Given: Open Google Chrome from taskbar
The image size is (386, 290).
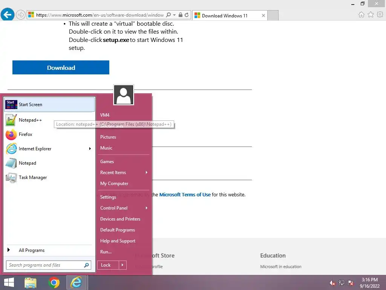Looking at the screenshot, I should pyautogui.click(x=54, y=282).
